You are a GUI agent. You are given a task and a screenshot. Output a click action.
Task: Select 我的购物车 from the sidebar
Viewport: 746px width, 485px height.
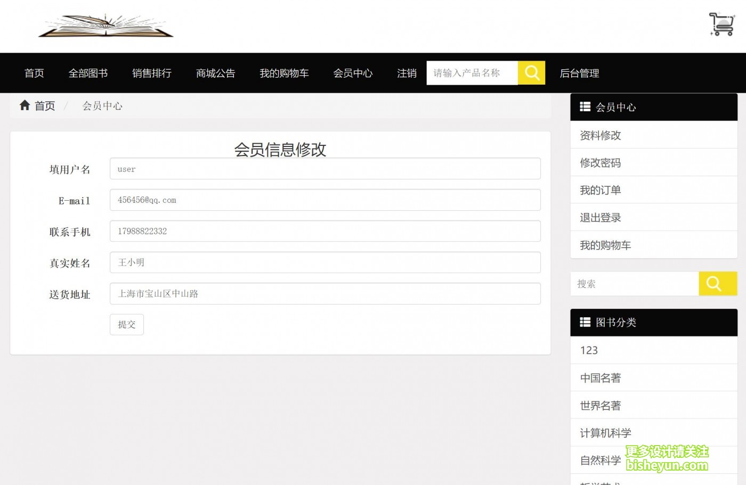pos(605,245)
